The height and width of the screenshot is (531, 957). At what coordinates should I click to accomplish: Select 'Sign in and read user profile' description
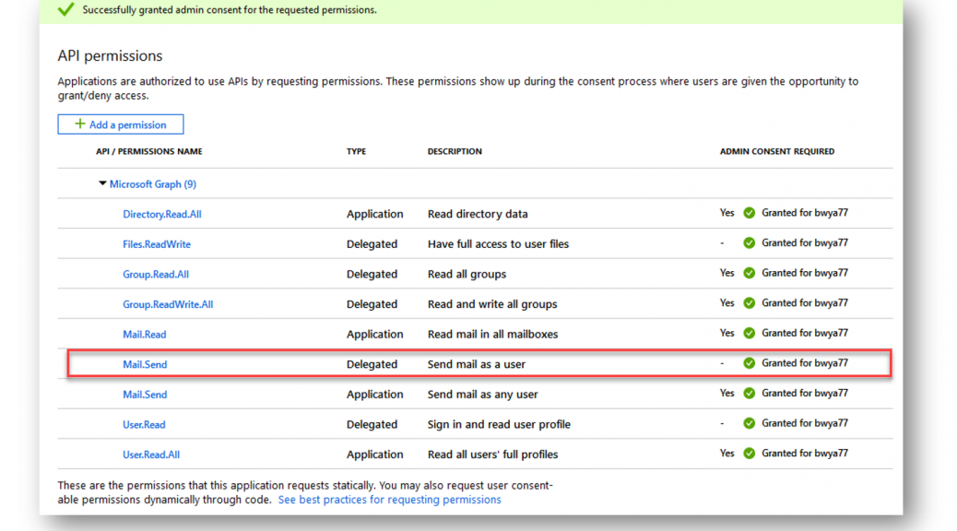click(x=500, y=424)
